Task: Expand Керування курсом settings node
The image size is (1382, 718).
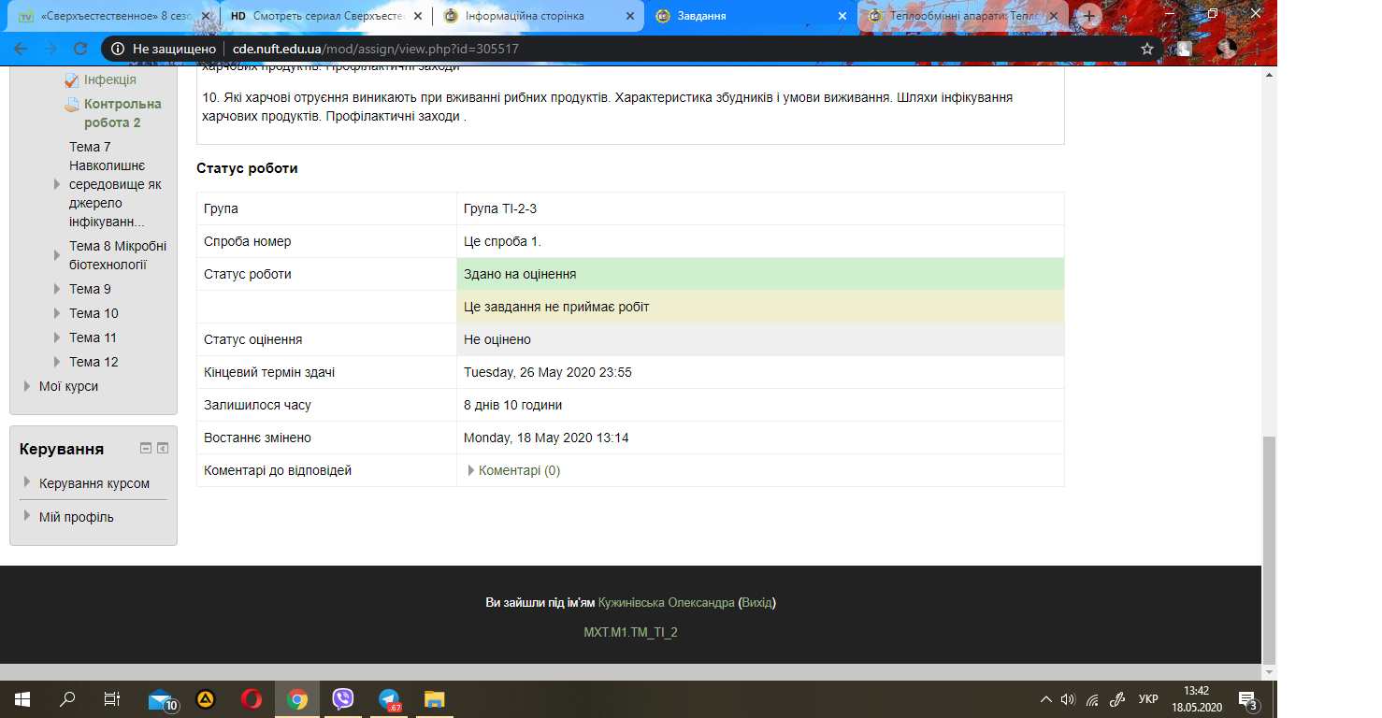Action: click(26, 483)
